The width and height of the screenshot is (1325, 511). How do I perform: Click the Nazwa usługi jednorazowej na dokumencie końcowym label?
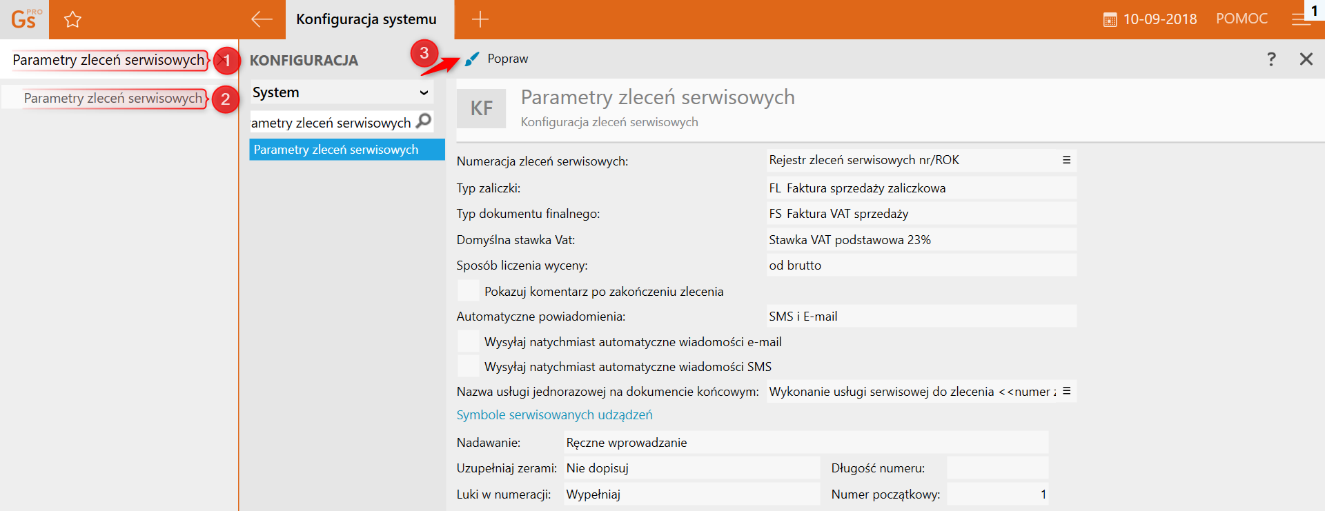coord(607,392)
